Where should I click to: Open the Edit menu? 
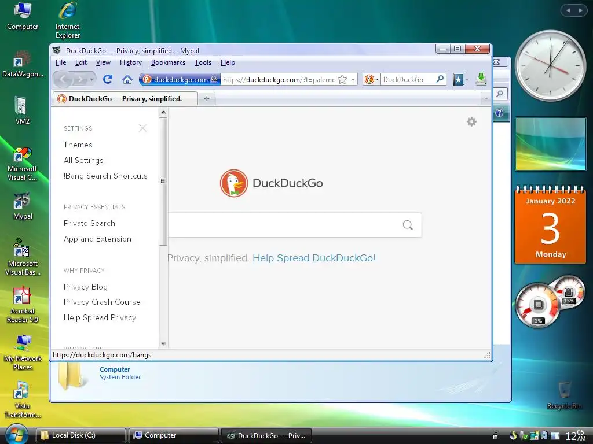pos(80,62)
